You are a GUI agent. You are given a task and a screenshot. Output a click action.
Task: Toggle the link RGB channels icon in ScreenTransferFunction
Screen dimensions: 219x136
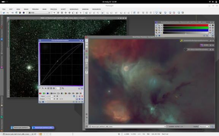(x=156, y=25)
